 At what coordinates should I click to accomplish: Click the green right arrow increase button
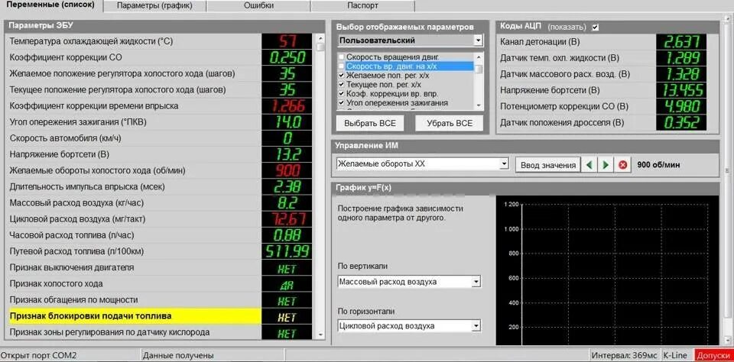click(x=606, y=165)
